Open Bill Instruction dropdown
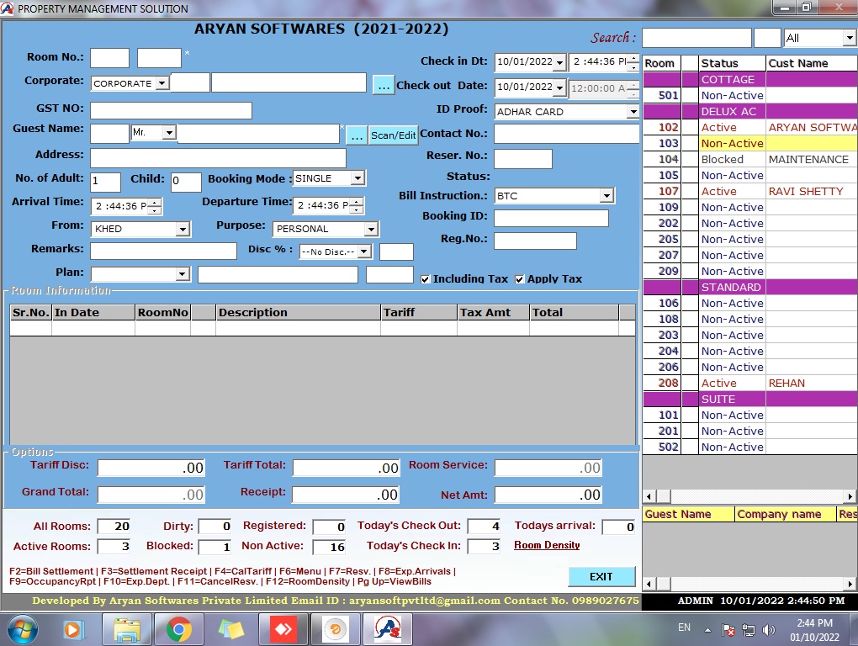This screenshot has height=646, width=858. (x=606, y=196)
